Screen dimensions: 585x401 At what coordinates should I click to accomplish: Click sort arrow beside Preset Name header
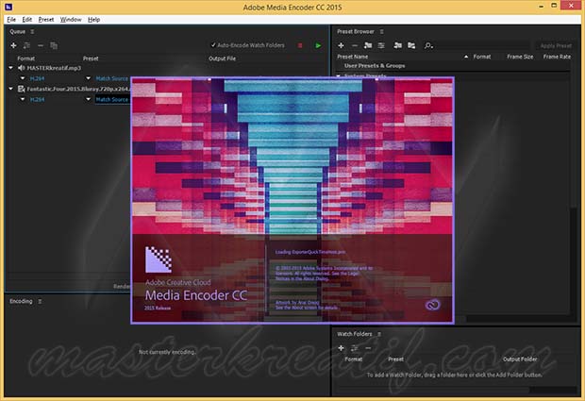[x=466, y=57]
